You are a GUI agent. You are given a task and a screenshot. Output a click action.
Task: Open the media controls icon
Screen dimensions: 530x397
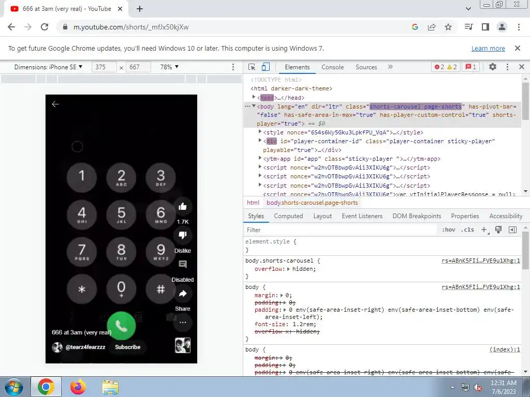click(468, 27)
